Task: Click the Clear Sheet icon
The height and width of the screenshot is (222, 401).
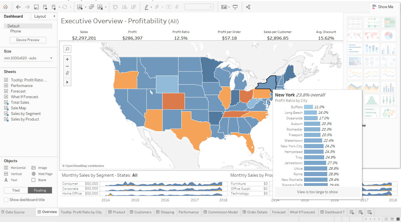Action: (100, 7)
